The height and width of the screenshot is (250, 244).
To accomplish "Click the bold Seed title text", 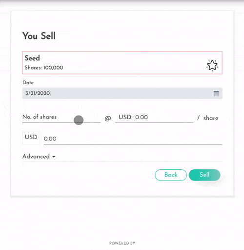I will [32, 58].
